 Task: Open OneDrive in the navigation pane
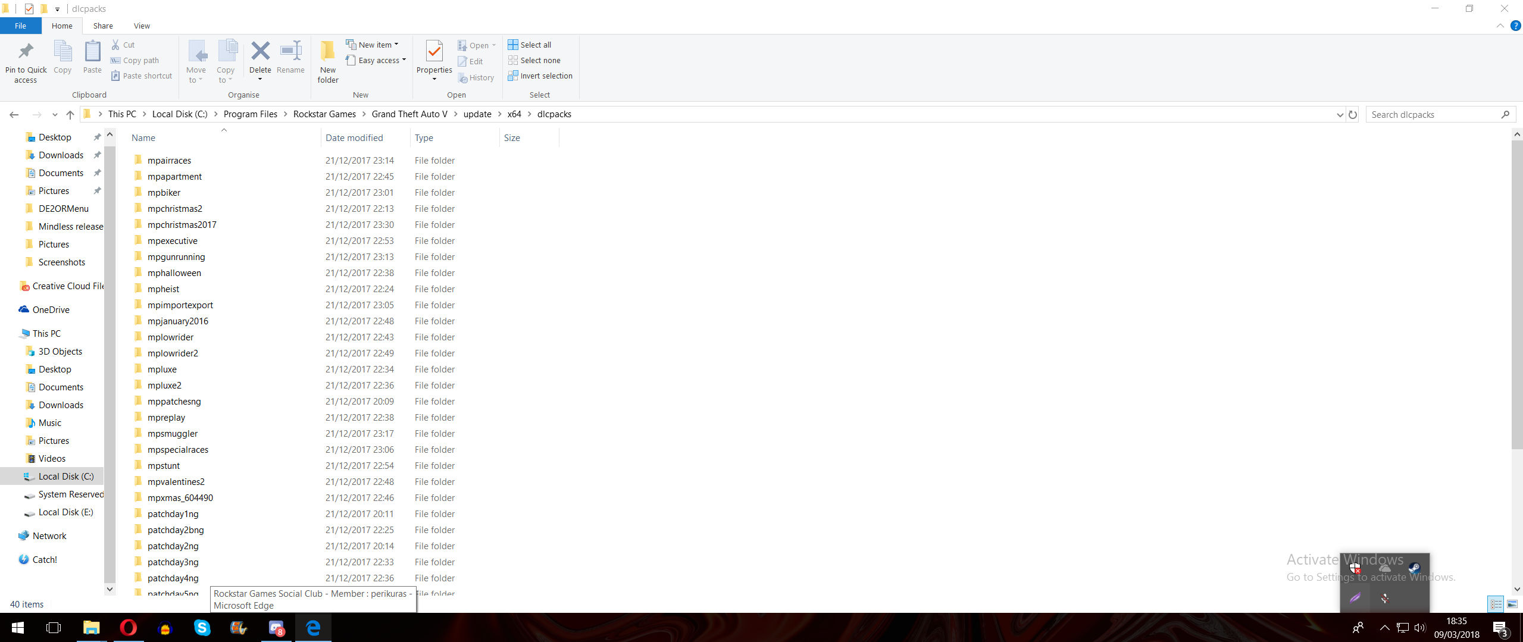click(x=51, y=309)
